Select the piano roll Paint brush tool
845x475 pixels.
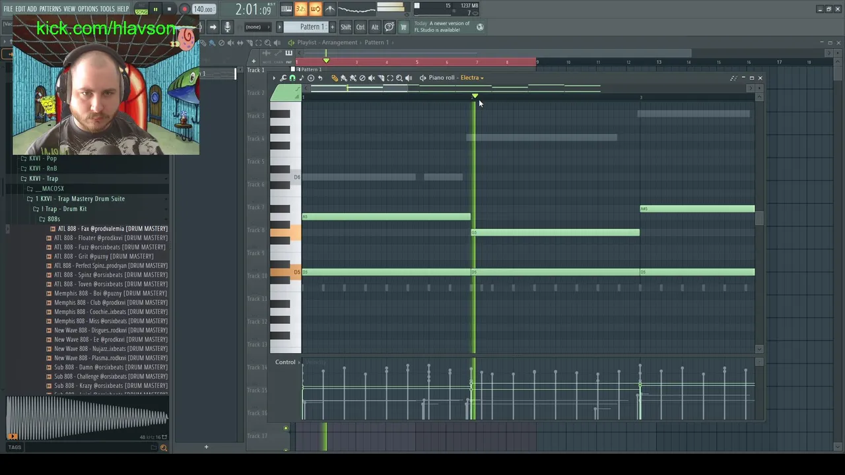point(344,78)
